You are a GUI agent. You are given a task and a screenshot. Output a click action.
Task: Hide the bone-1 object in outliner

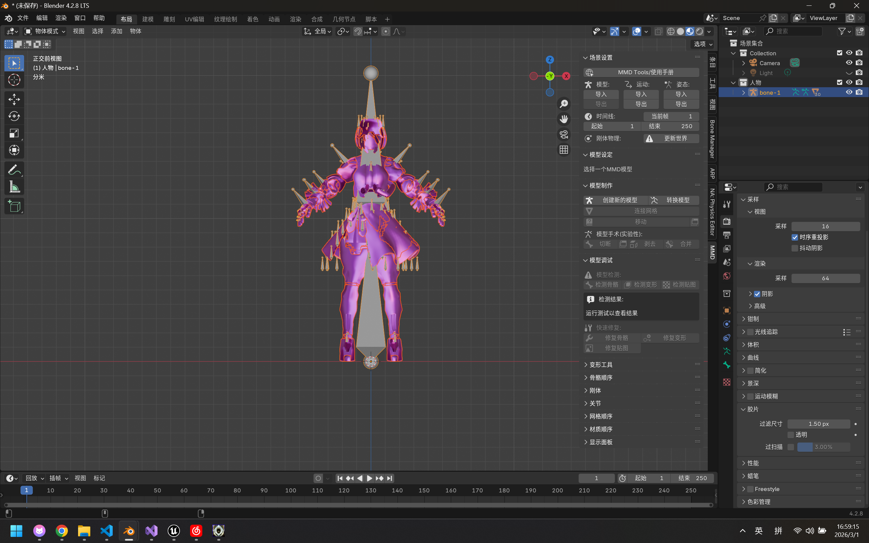click(x=849, y=92)
